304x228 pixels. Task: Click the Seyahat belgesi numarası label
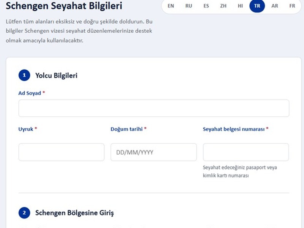tap(234, 129)
